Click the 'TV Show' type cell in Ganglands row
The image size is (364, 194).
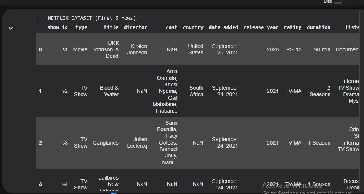coord(80,143)
